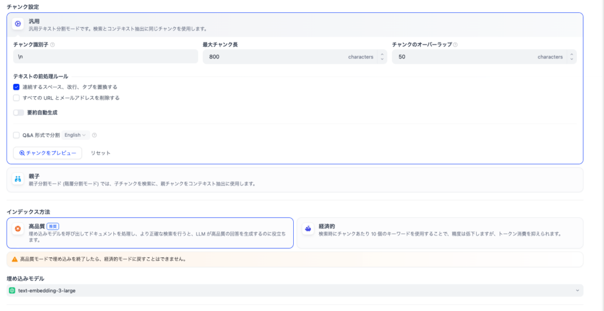Select the 経済的 index method card
Viewport: 604px width, 311px height.
click(440, 233)
